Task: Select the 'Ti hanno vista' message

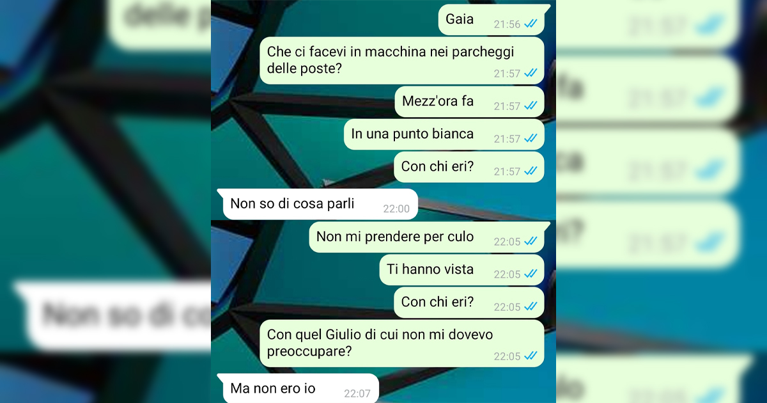Action: (x=462, y=271)
